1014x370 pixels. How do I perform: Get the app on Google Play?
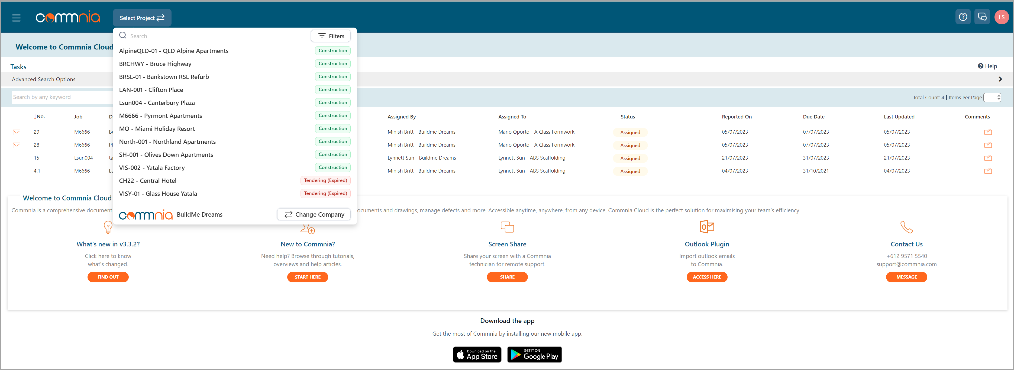point(535,354)
